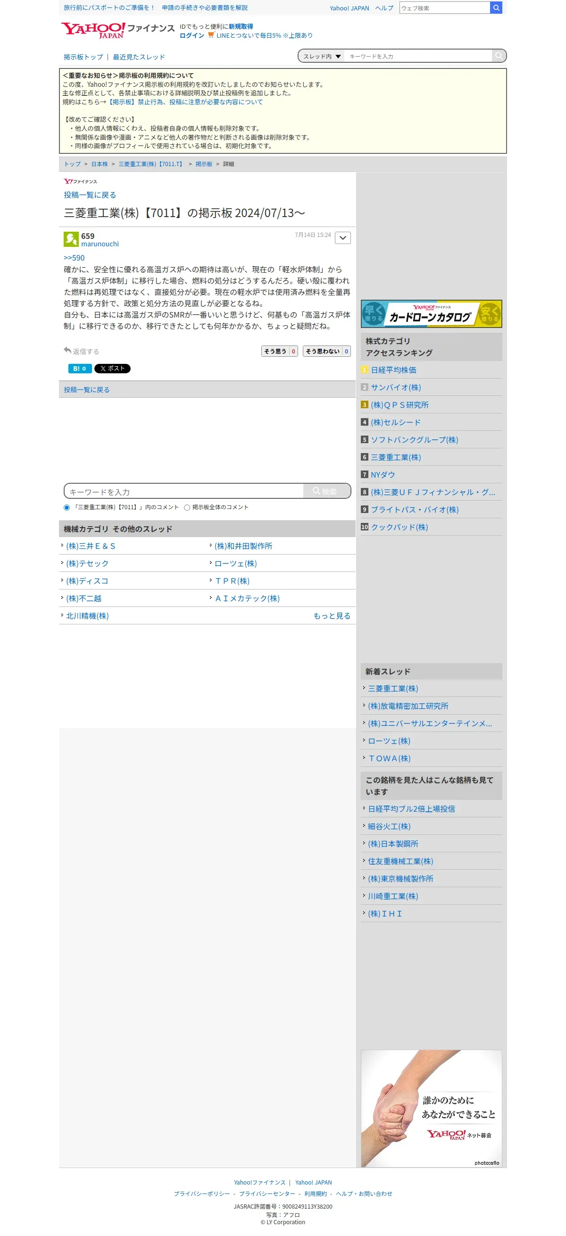The width and height of the screenshot is (566, 1236).
Task: Click the rank 3 badge beside QPS研究所
Action: tap(364, 405)
